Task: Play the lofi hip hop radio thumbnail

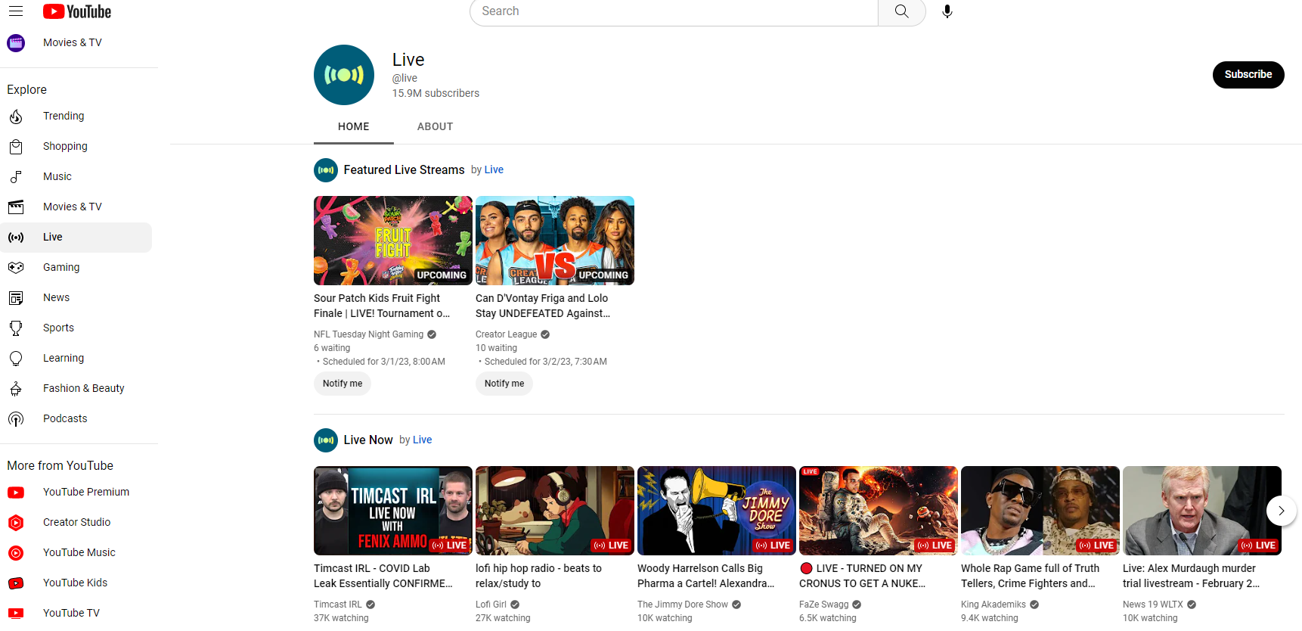Action: [554, 511]
